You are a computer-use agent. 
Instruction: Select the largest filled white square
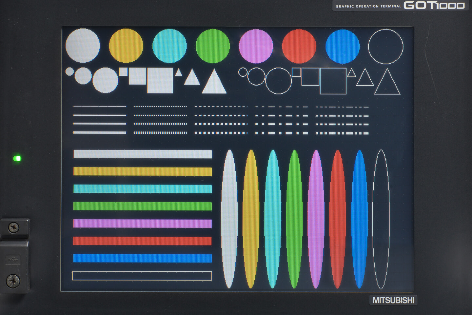[160, 81]
